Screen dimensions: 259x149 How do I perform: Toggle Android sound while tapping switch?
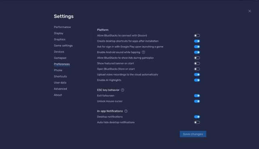197,52
